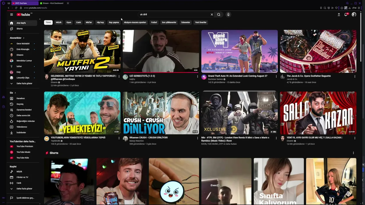Open options for RRaenee CRUSH video
This screenshot has height=205, width=365.
click(x=197, y=138)
